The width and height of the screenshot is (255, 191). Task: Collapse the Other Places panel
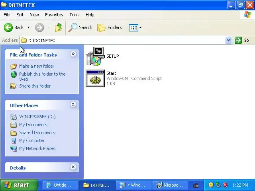(x=73, y=104)
